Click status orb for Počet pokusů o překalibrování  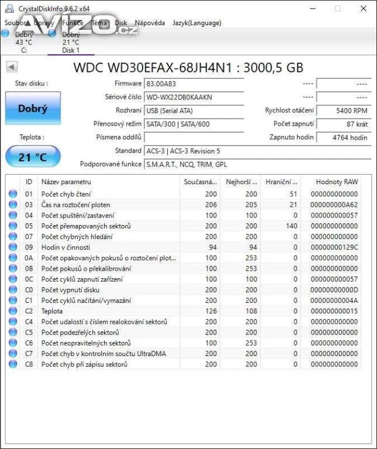click(x=13, y=268)
